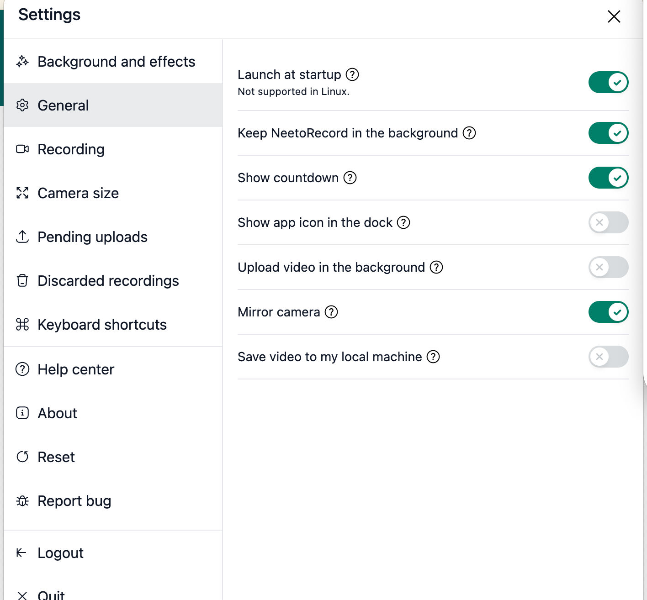Enable Upload video in the background
The width and height of the screenshot is (647, 600).
tap(608, 267)
